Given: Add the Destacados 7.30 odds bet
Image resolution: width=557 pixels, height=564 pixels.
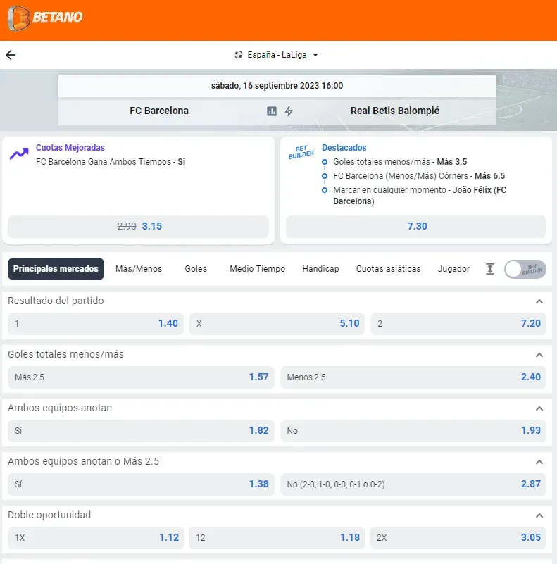Looking at the screenshot, I should click(416, 227).
